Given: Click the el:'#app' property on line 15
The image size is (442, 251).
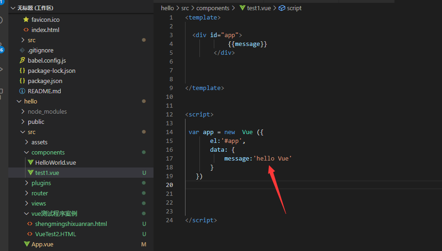Looking at the screenshot, I should [228, 141].
